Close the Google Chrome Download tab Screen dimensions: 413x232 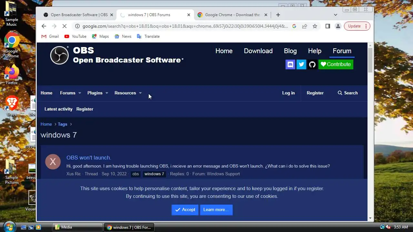[266, 15]
